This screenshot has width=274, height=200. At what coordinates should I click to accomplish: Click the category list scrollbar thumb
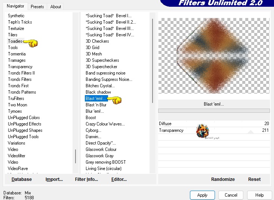click(x=76, y=156)
